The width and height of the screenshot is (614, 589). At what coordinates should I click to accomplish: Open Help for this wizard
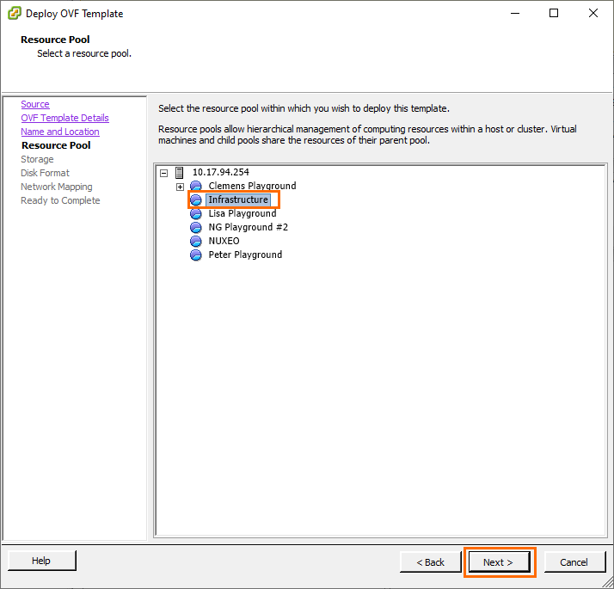[41, 561]
